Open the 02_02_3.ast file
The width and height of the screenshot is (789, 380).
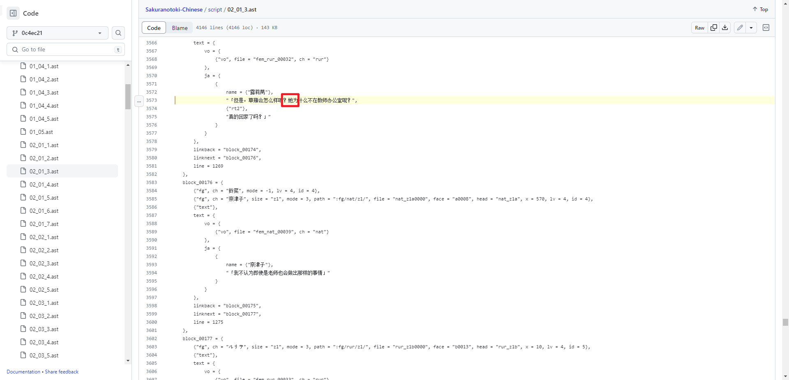(x=44, y=263)
